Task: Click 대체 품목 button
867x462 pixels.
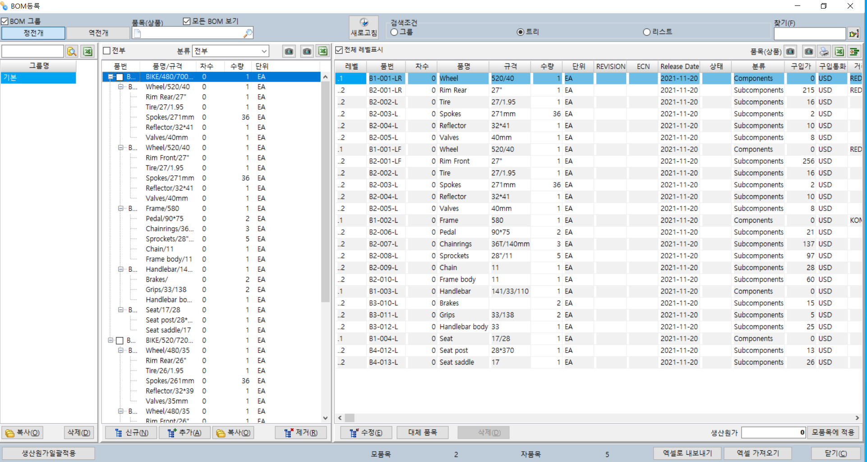Action: (423, 433)
